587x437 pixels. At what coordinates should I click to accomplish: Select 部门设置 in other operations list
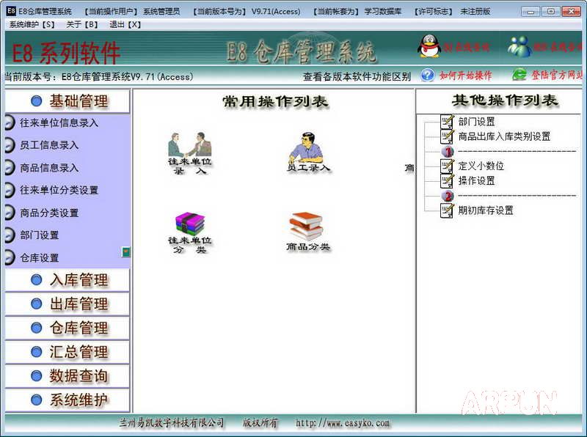tap(476, 122)
